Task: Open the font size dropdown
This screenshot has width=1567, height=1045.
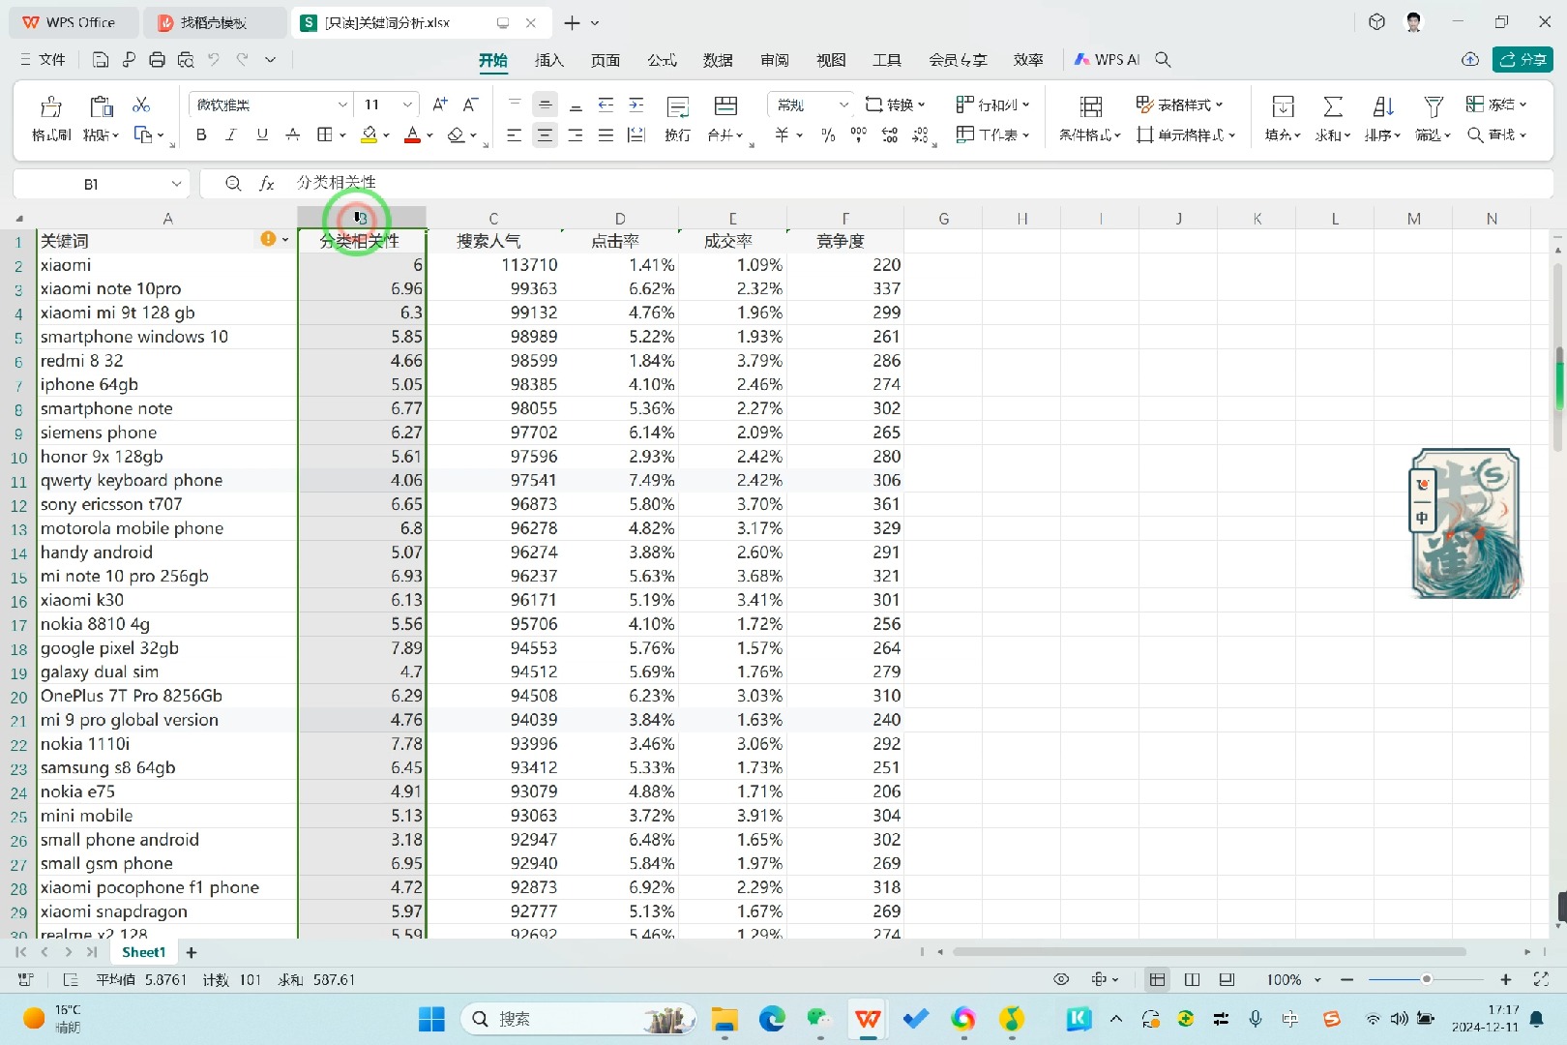Action: tap(407, 104)
